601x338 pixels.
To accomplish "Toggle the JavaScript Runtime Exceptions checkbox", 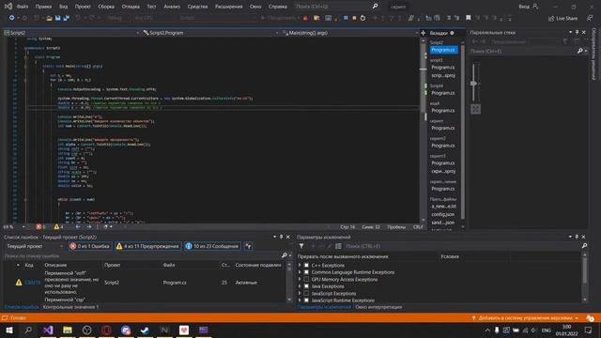I will pos(306,300).
